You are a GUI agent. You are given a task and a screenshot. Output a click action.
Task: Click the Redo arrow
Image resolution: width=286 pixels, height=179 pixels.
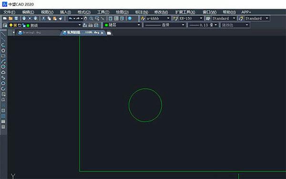click(78, 18)
